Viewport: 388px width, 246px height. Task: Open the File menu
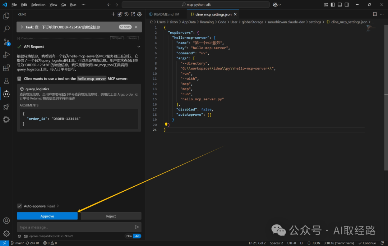(x=14, y=5)
